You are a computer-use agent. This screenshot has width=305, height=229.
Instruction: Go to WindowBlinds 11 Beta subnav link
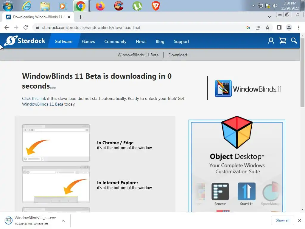[138, 55]
